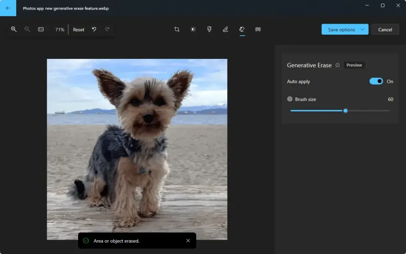This screenshot has height=254, width=406.
Task: Open the Adjustment brightness tool
Action: (193, 29)
